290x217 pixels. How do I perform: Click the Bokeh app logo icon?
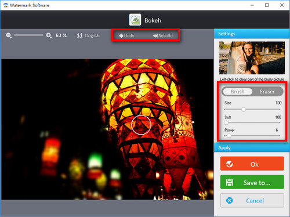pyautogui.click(x=135, y=20)
